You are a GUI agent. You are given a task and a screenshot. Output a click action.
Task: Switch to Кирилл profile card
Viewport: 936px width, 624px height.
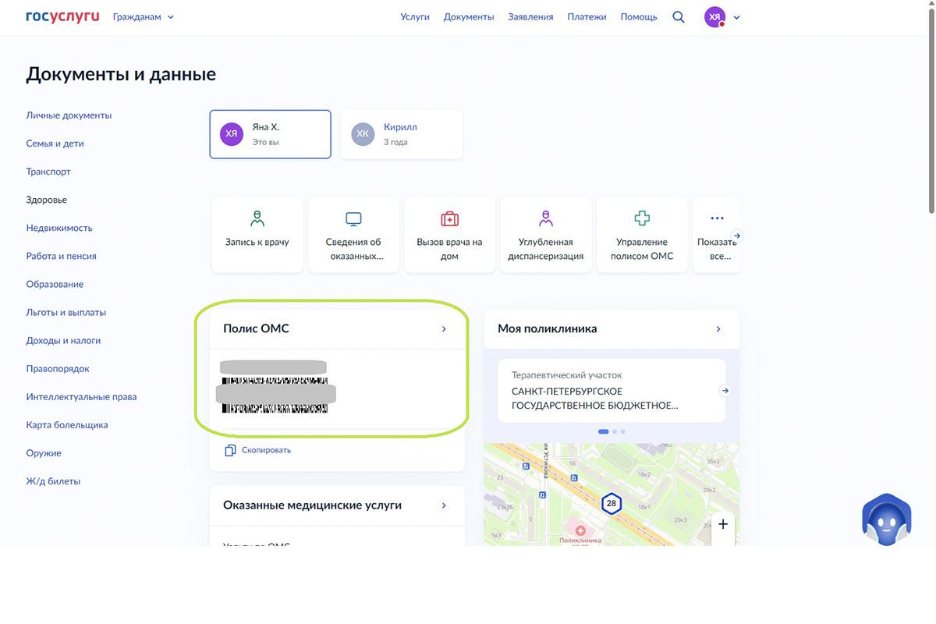(401, 134)
